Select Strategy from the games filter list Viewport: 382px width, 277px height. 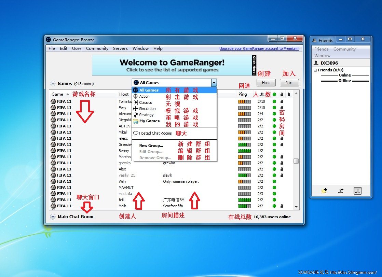click(146, 115)
